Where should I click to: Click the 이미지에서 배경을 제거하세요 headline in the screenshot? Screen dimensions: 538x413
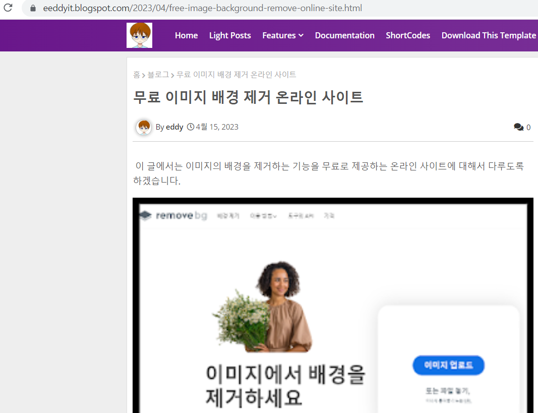pyautogui.click(x=285, y=386)
